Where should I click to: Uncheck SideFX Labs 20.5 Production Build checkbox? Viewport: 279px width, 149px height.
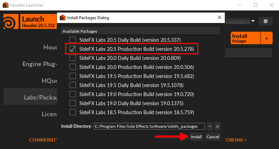click(73, 49)
